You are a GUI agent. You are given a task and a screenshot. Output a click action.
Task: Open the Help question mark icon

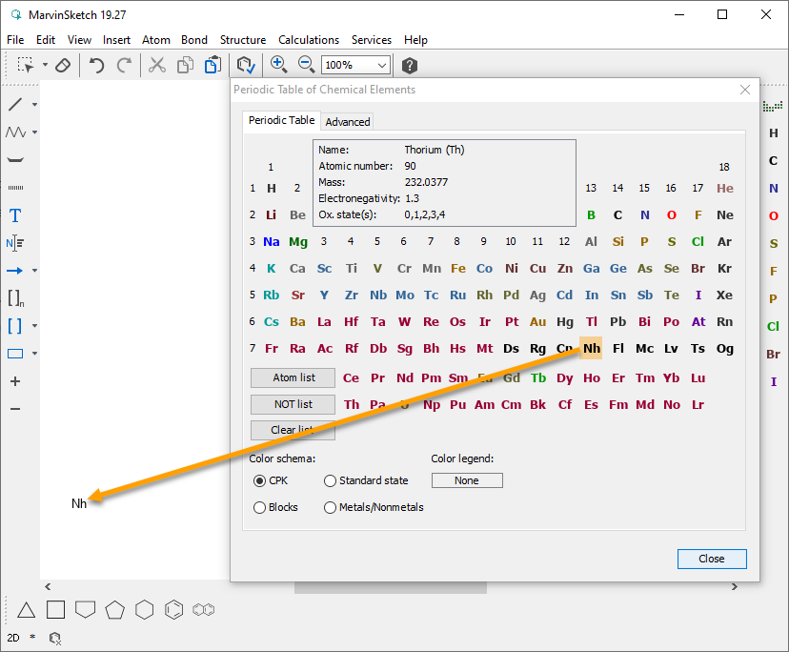click(x=410, y=66)
